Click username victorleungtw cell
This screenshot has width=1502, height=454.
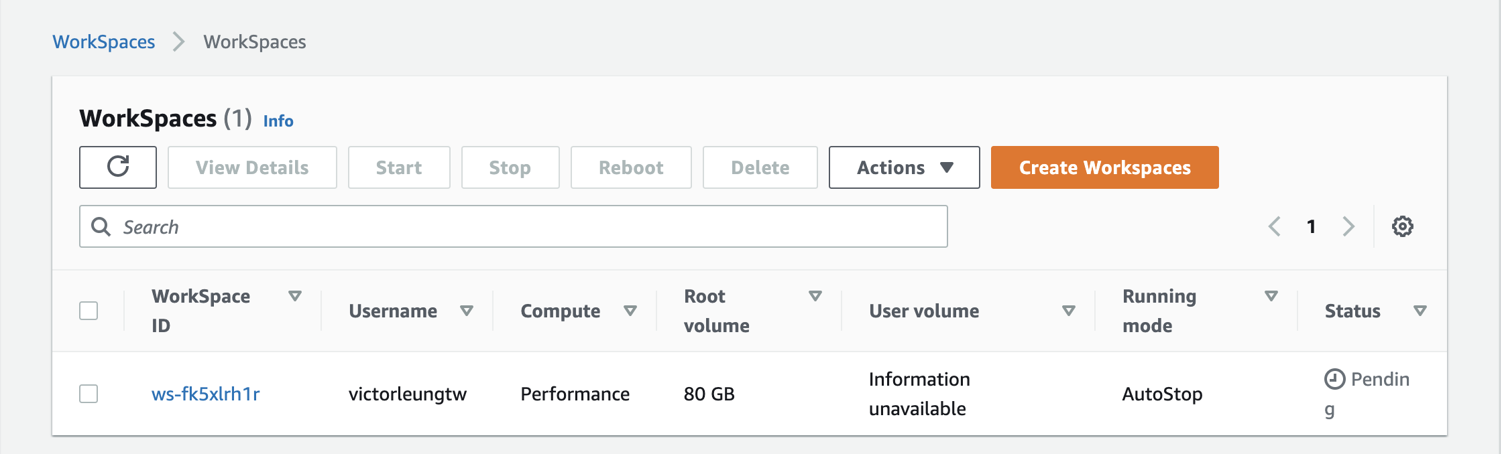tap(408, 394)
